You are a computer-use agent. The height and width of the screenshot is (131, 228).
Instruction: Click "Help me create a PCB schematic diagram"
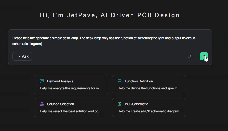click(148, 111)
